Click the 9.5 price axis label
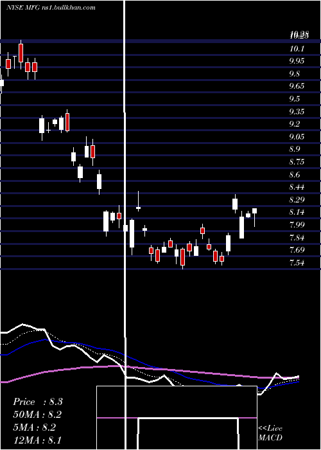321x450 pixels. click(295, 99)
